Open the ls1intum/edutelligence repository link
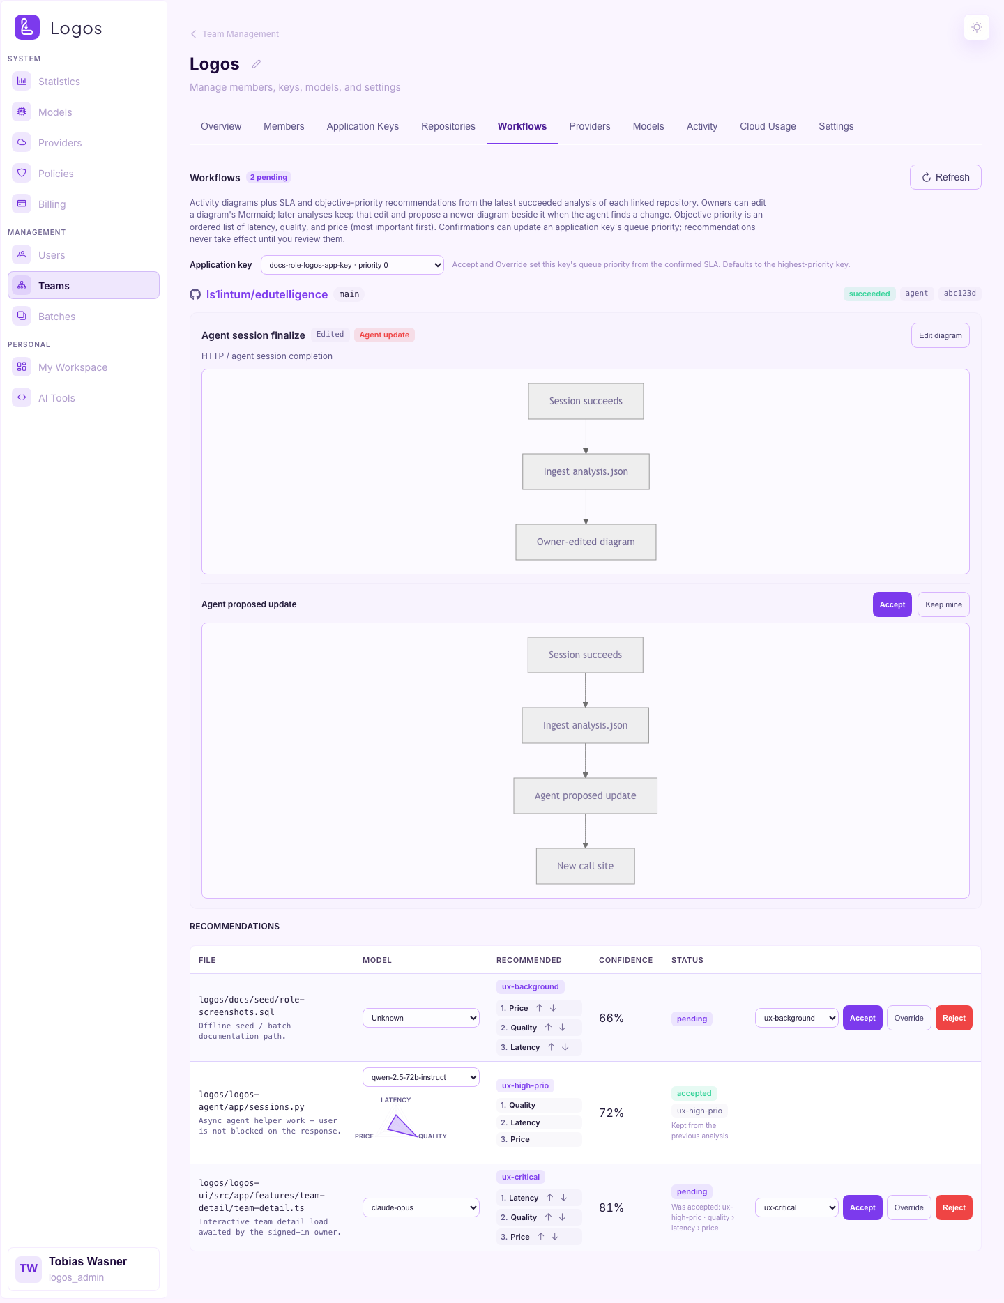The image size is (1004, 1303). pos(267,295)
